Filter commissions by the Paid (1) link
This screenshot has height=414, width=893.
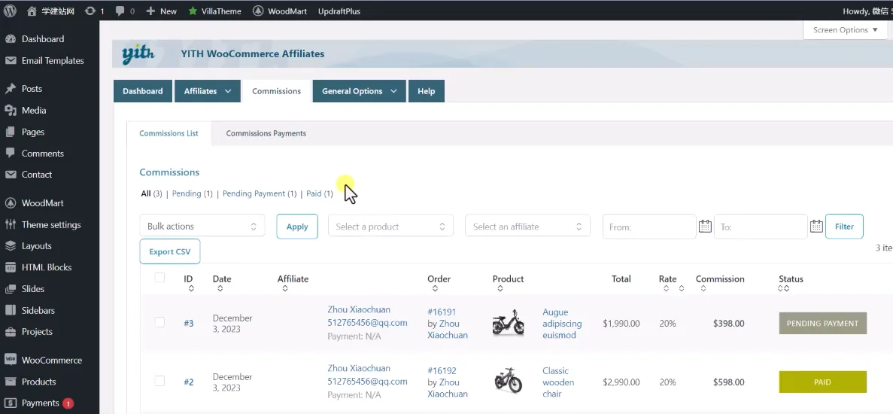point(320,193)
